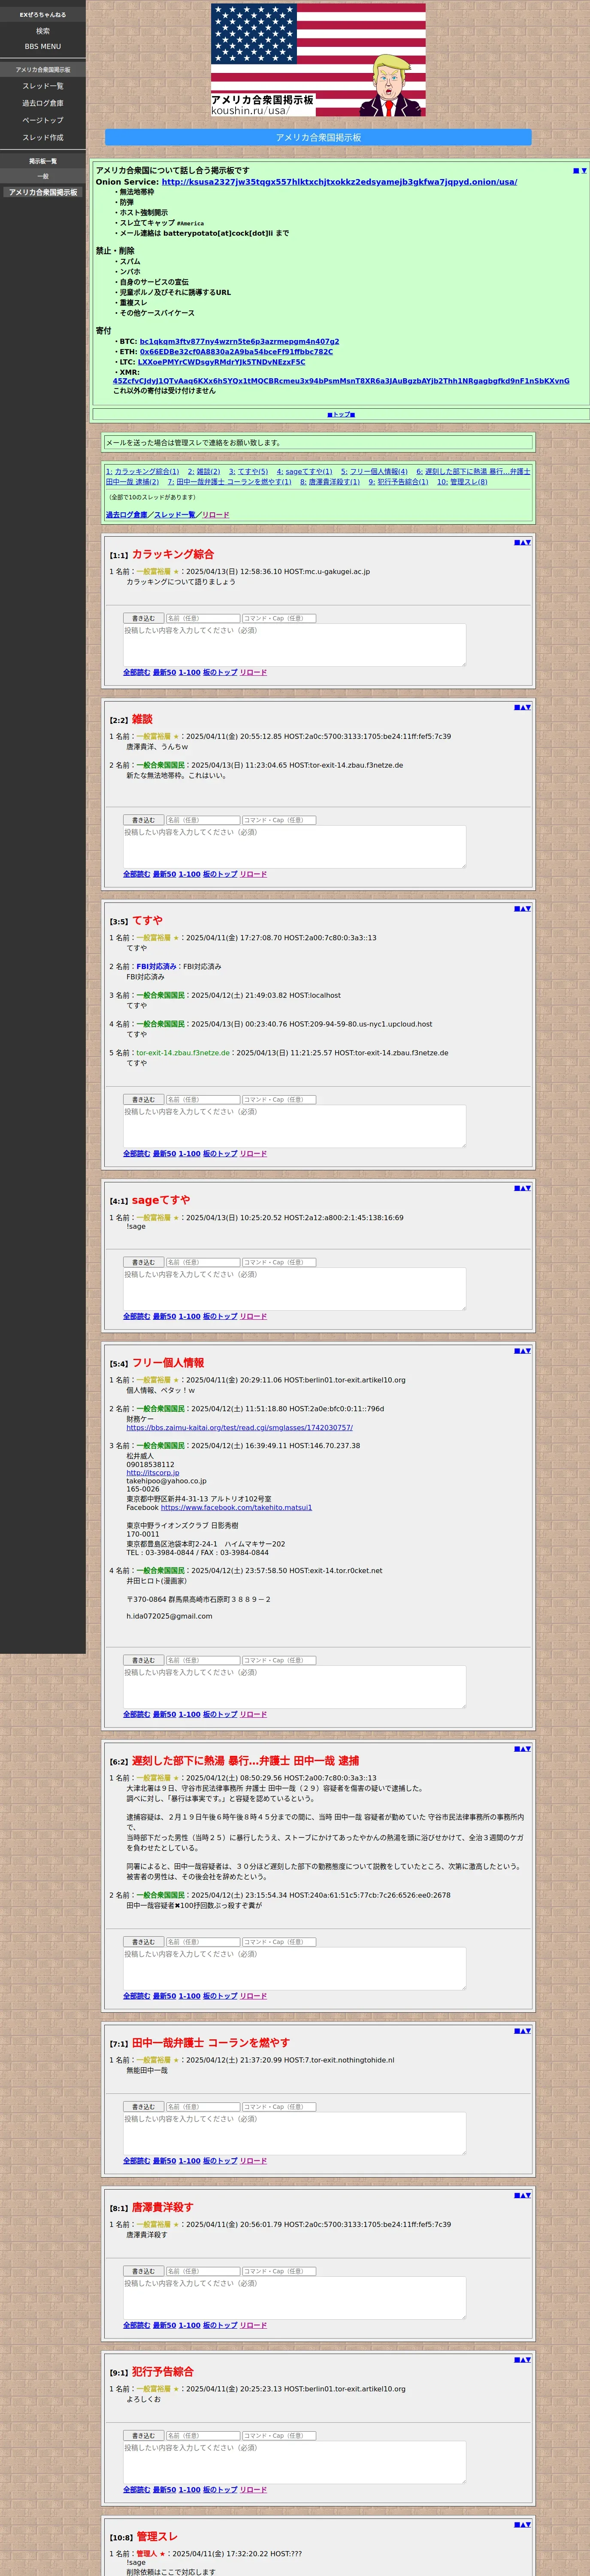Click the ▼ icon of the sageてすや thread
Image resolution: width=590 pixels, height=2576 pixels.
tap(528, 1188)
